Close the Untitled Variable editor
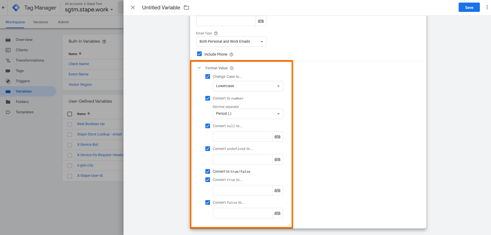The height and width of the screenshot is (235, 491). (133, 7)
